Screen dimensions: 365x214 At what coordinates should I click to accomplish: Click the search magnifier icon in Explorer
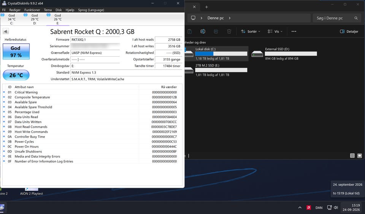[x=356, y=18]
